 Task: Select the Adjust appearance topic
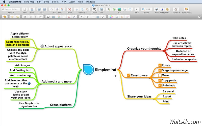(58, 46)
